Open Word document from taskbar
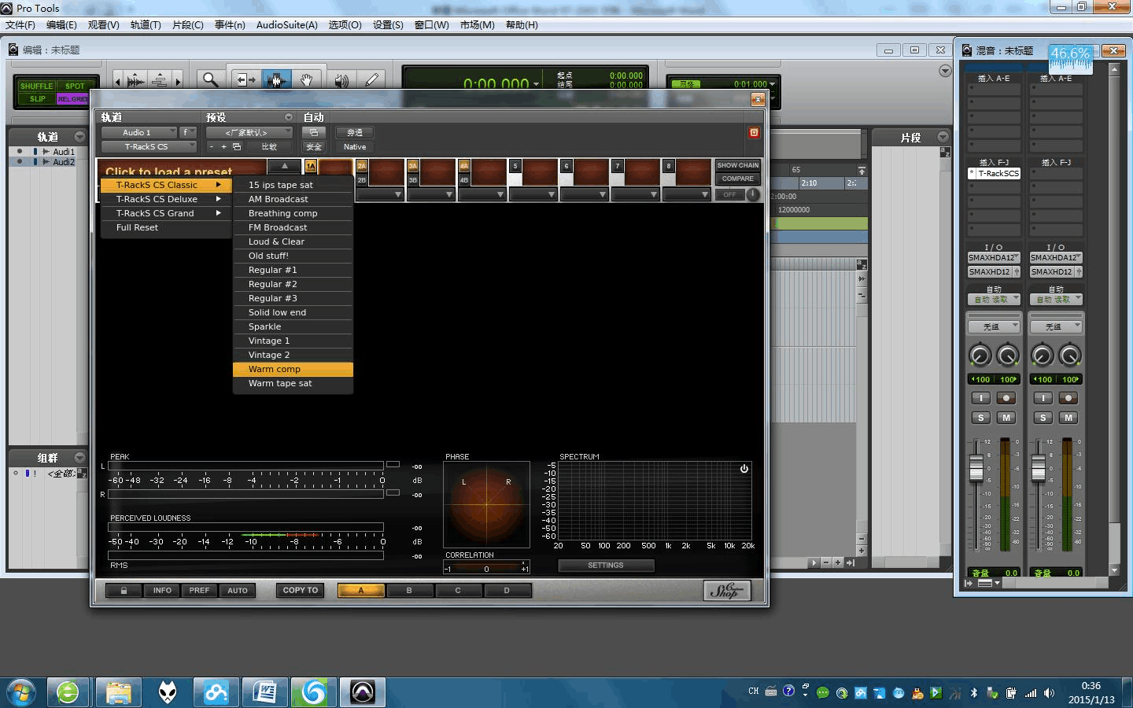This screenshot has height=708, width=1133. 265,692
